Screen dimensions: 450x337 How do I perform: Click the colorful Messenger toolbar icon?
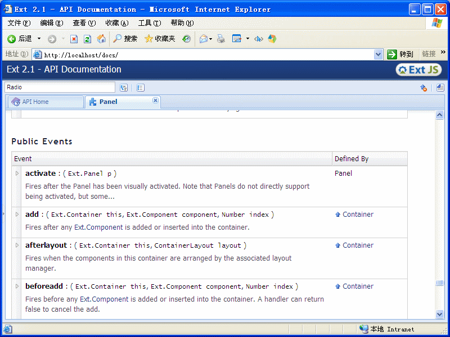coord(272,39)
